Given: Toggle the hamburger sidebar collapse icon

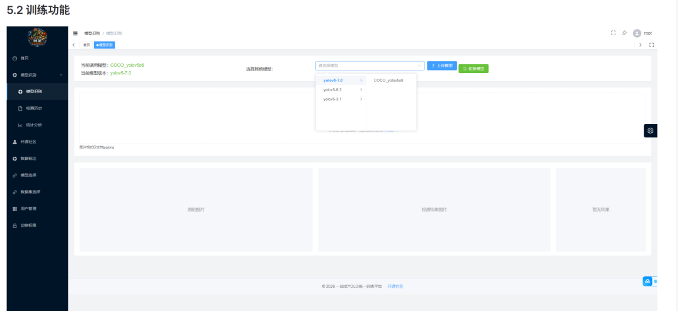Looking at the screenshot, I should click(x=75, y=33).
